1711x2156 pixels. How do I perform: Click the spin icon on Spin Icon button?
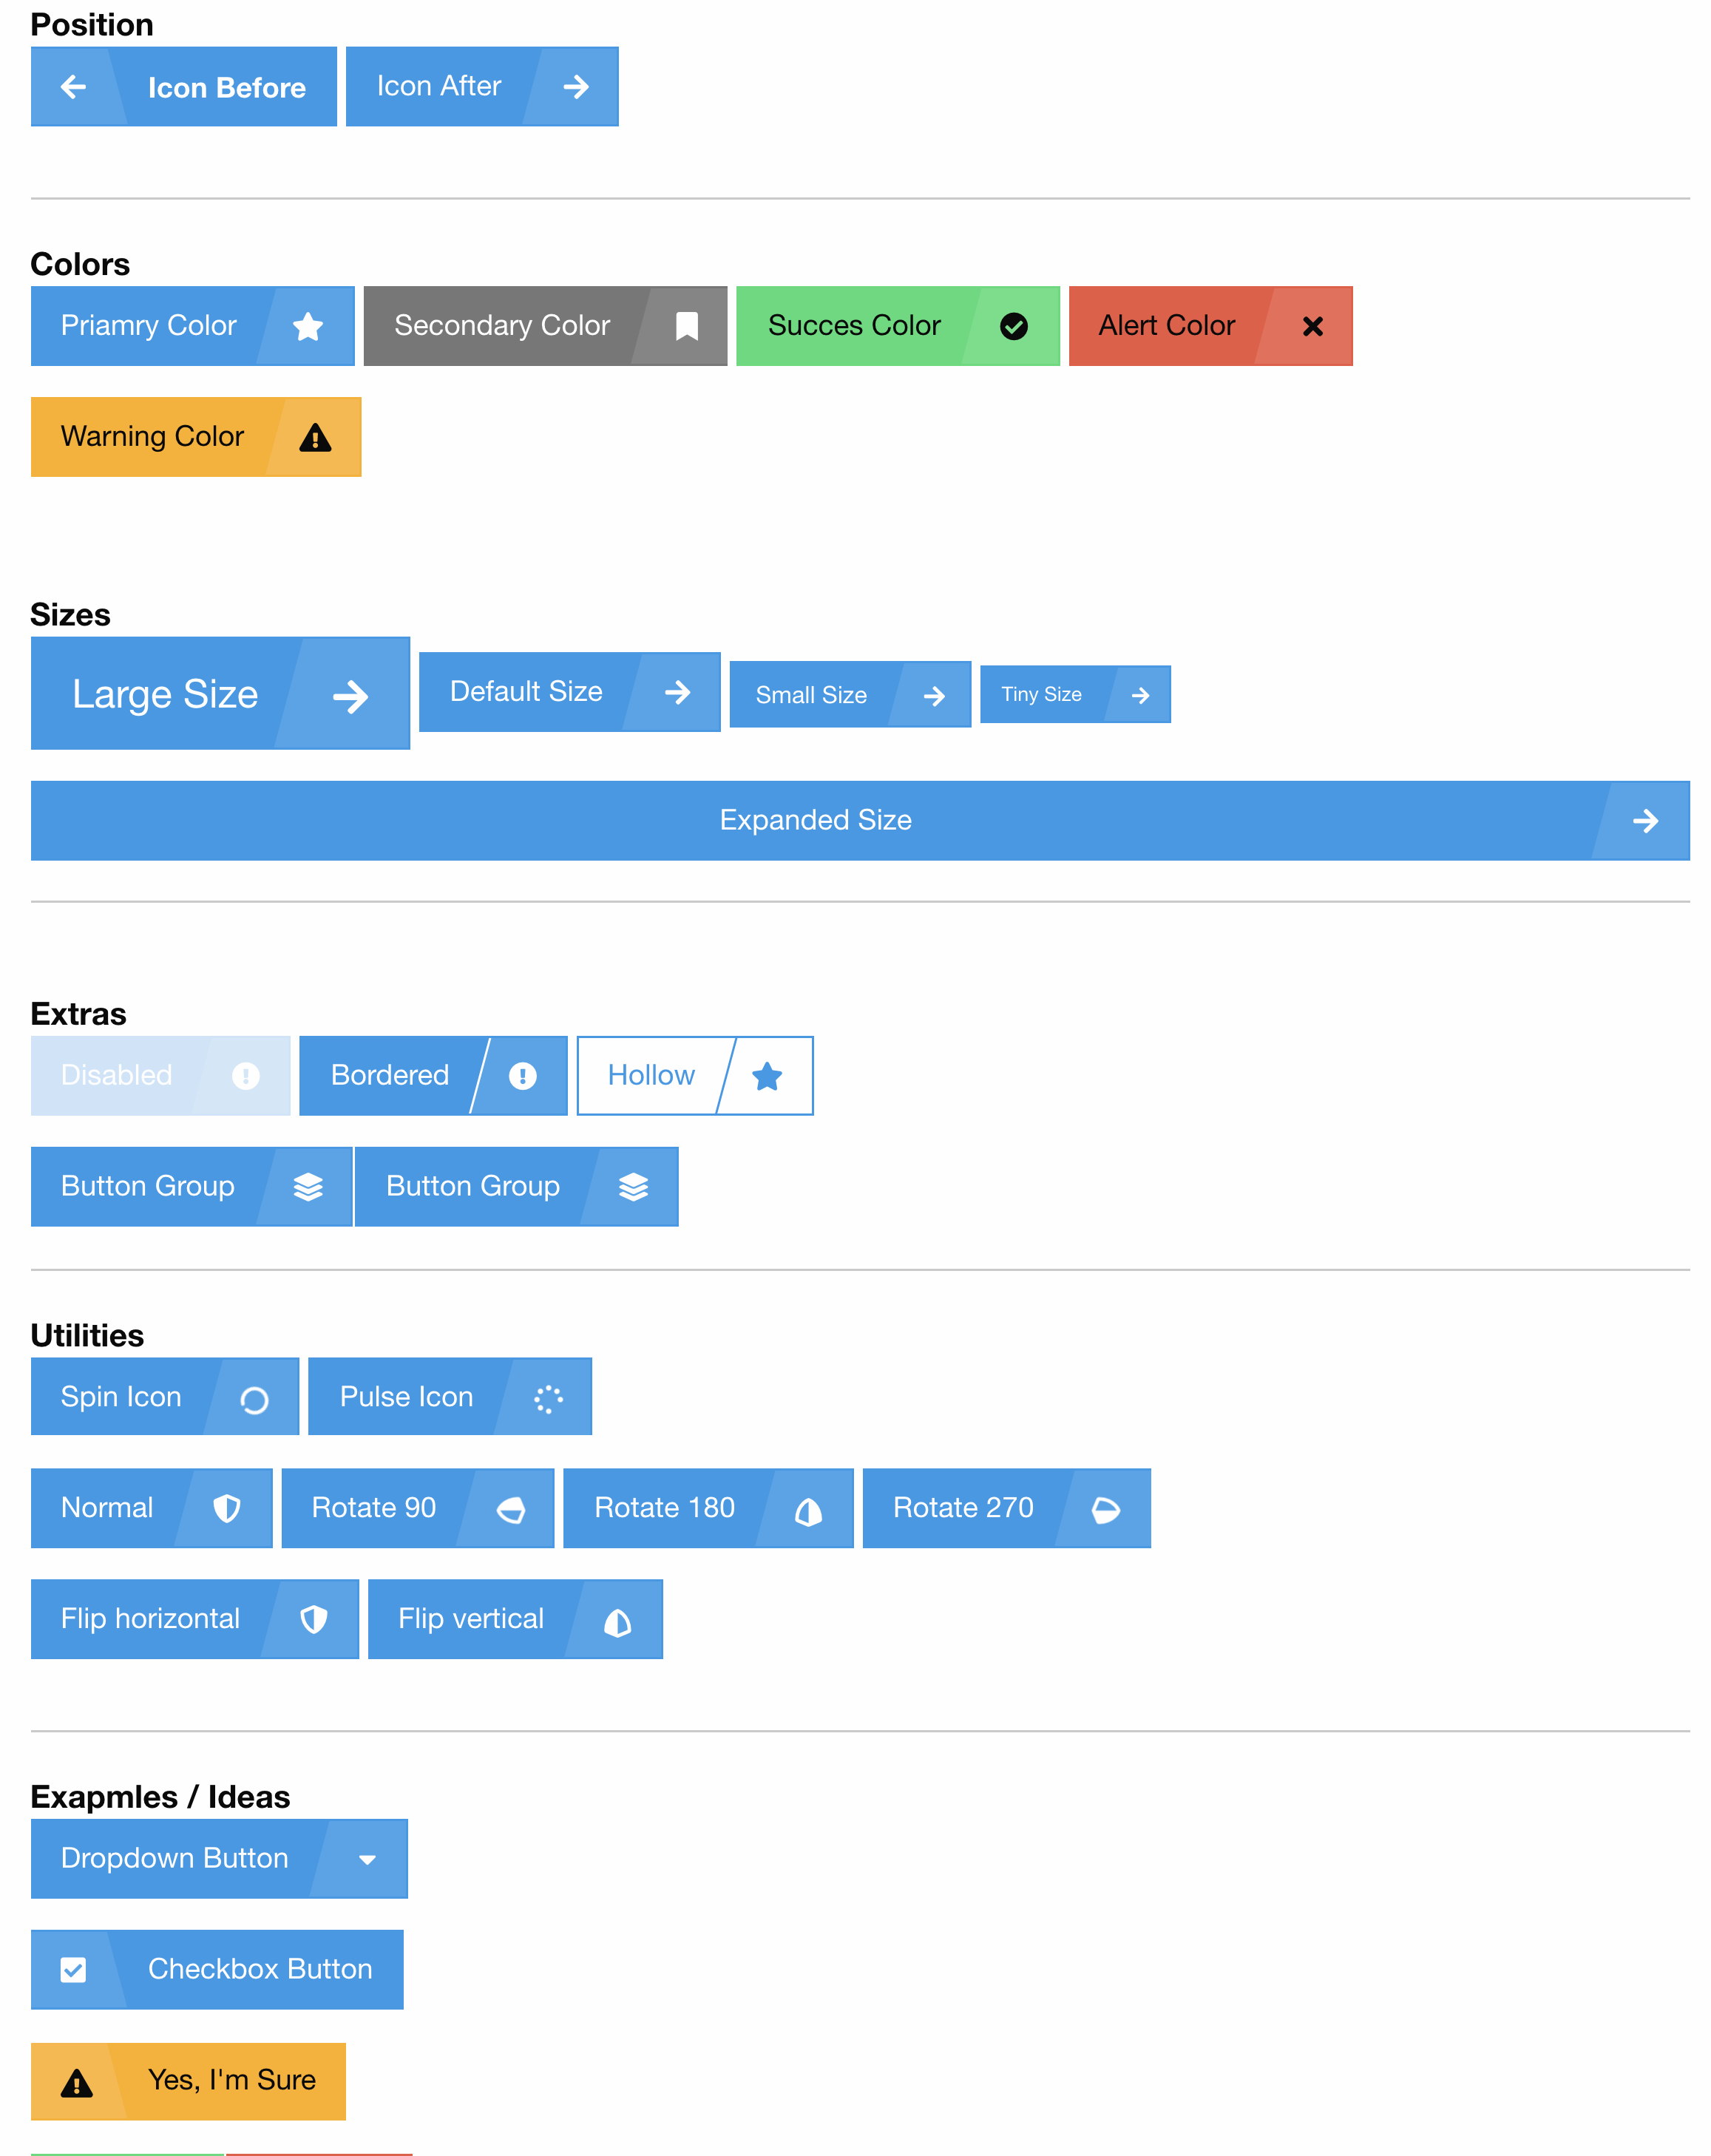point(250,1397)
